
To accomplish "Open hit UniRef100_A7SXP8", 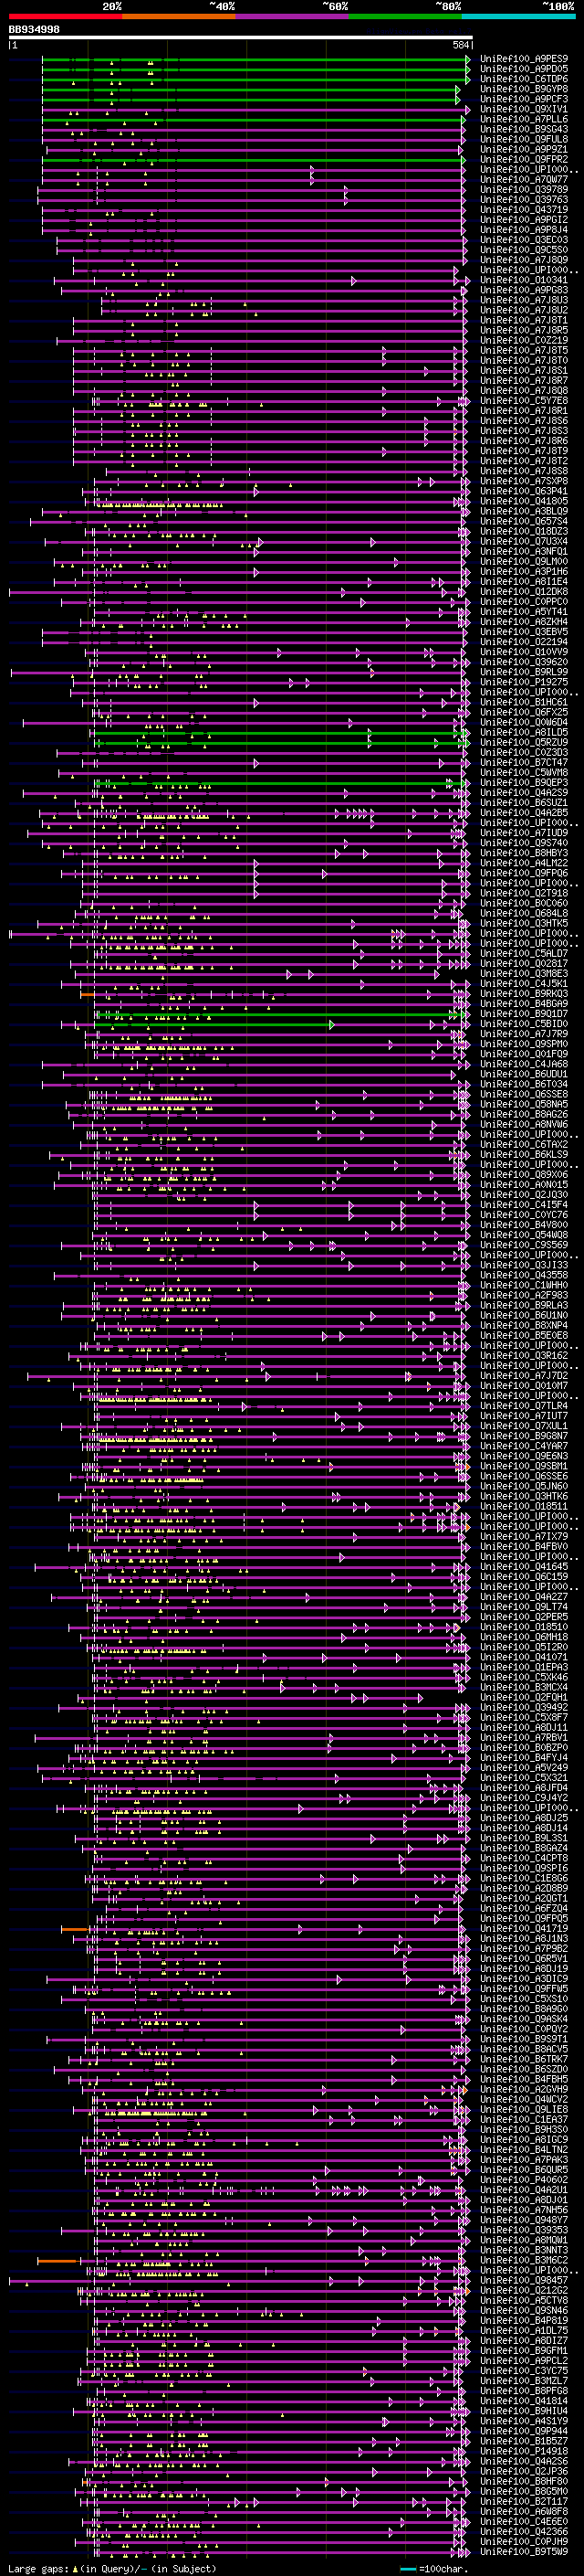I will point(524,481).
